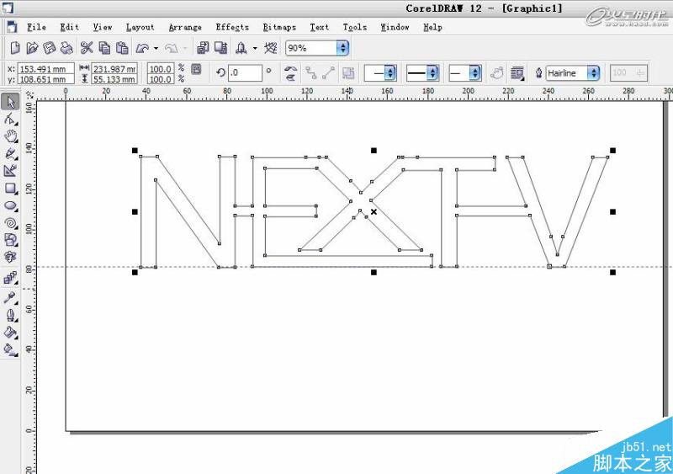Create a new document with New icon
This screenshot has height=474, width=673.
[15, 48]
